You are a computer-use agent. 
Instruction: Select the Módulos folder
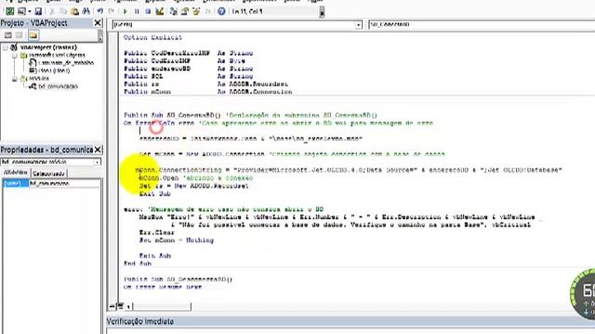tap(39, 78)
